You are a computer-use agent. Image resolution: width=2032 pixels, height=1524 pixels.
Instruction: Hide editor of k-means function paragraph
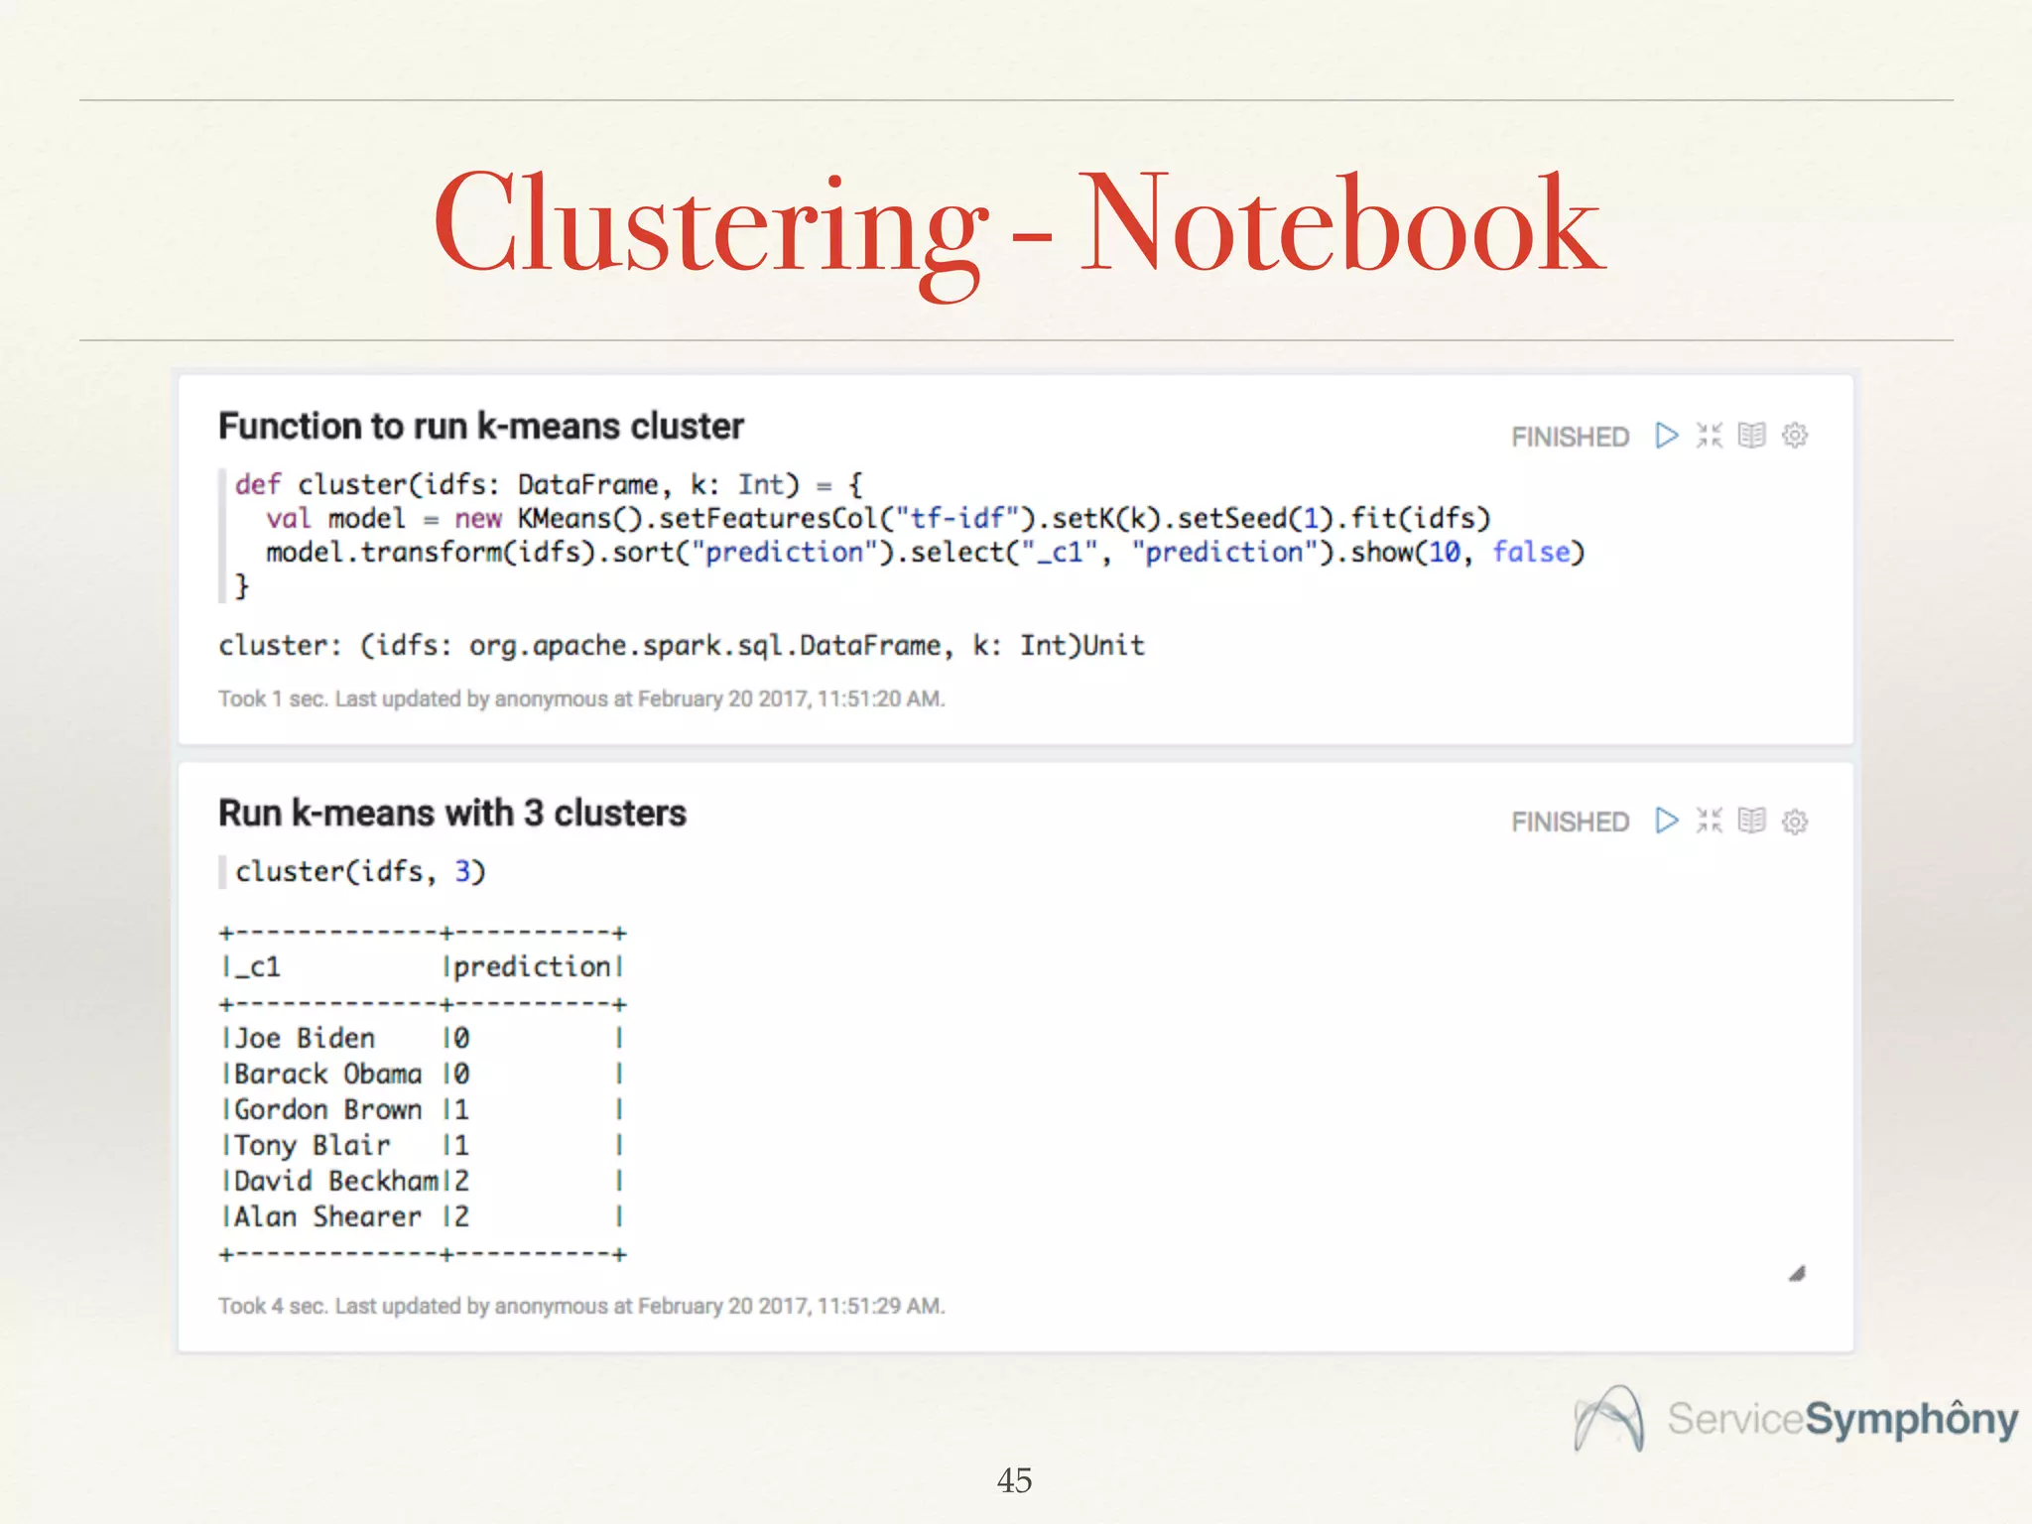click(1709, 436)
